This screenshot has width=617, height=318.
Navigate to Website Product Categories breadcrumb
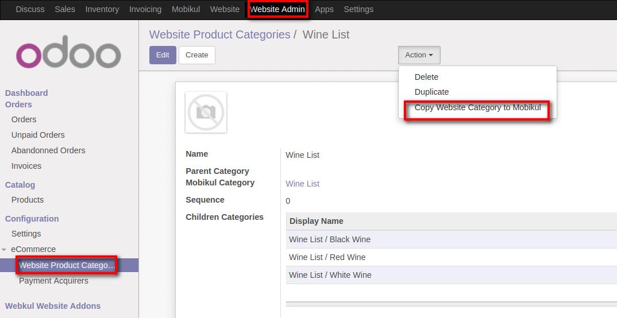pos(219,34)
